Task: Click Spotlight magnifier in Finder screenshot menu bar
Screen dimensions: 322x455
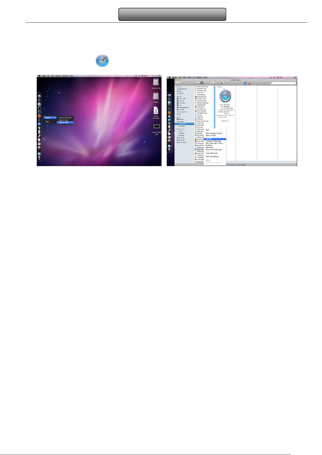Action: [295, 77]
